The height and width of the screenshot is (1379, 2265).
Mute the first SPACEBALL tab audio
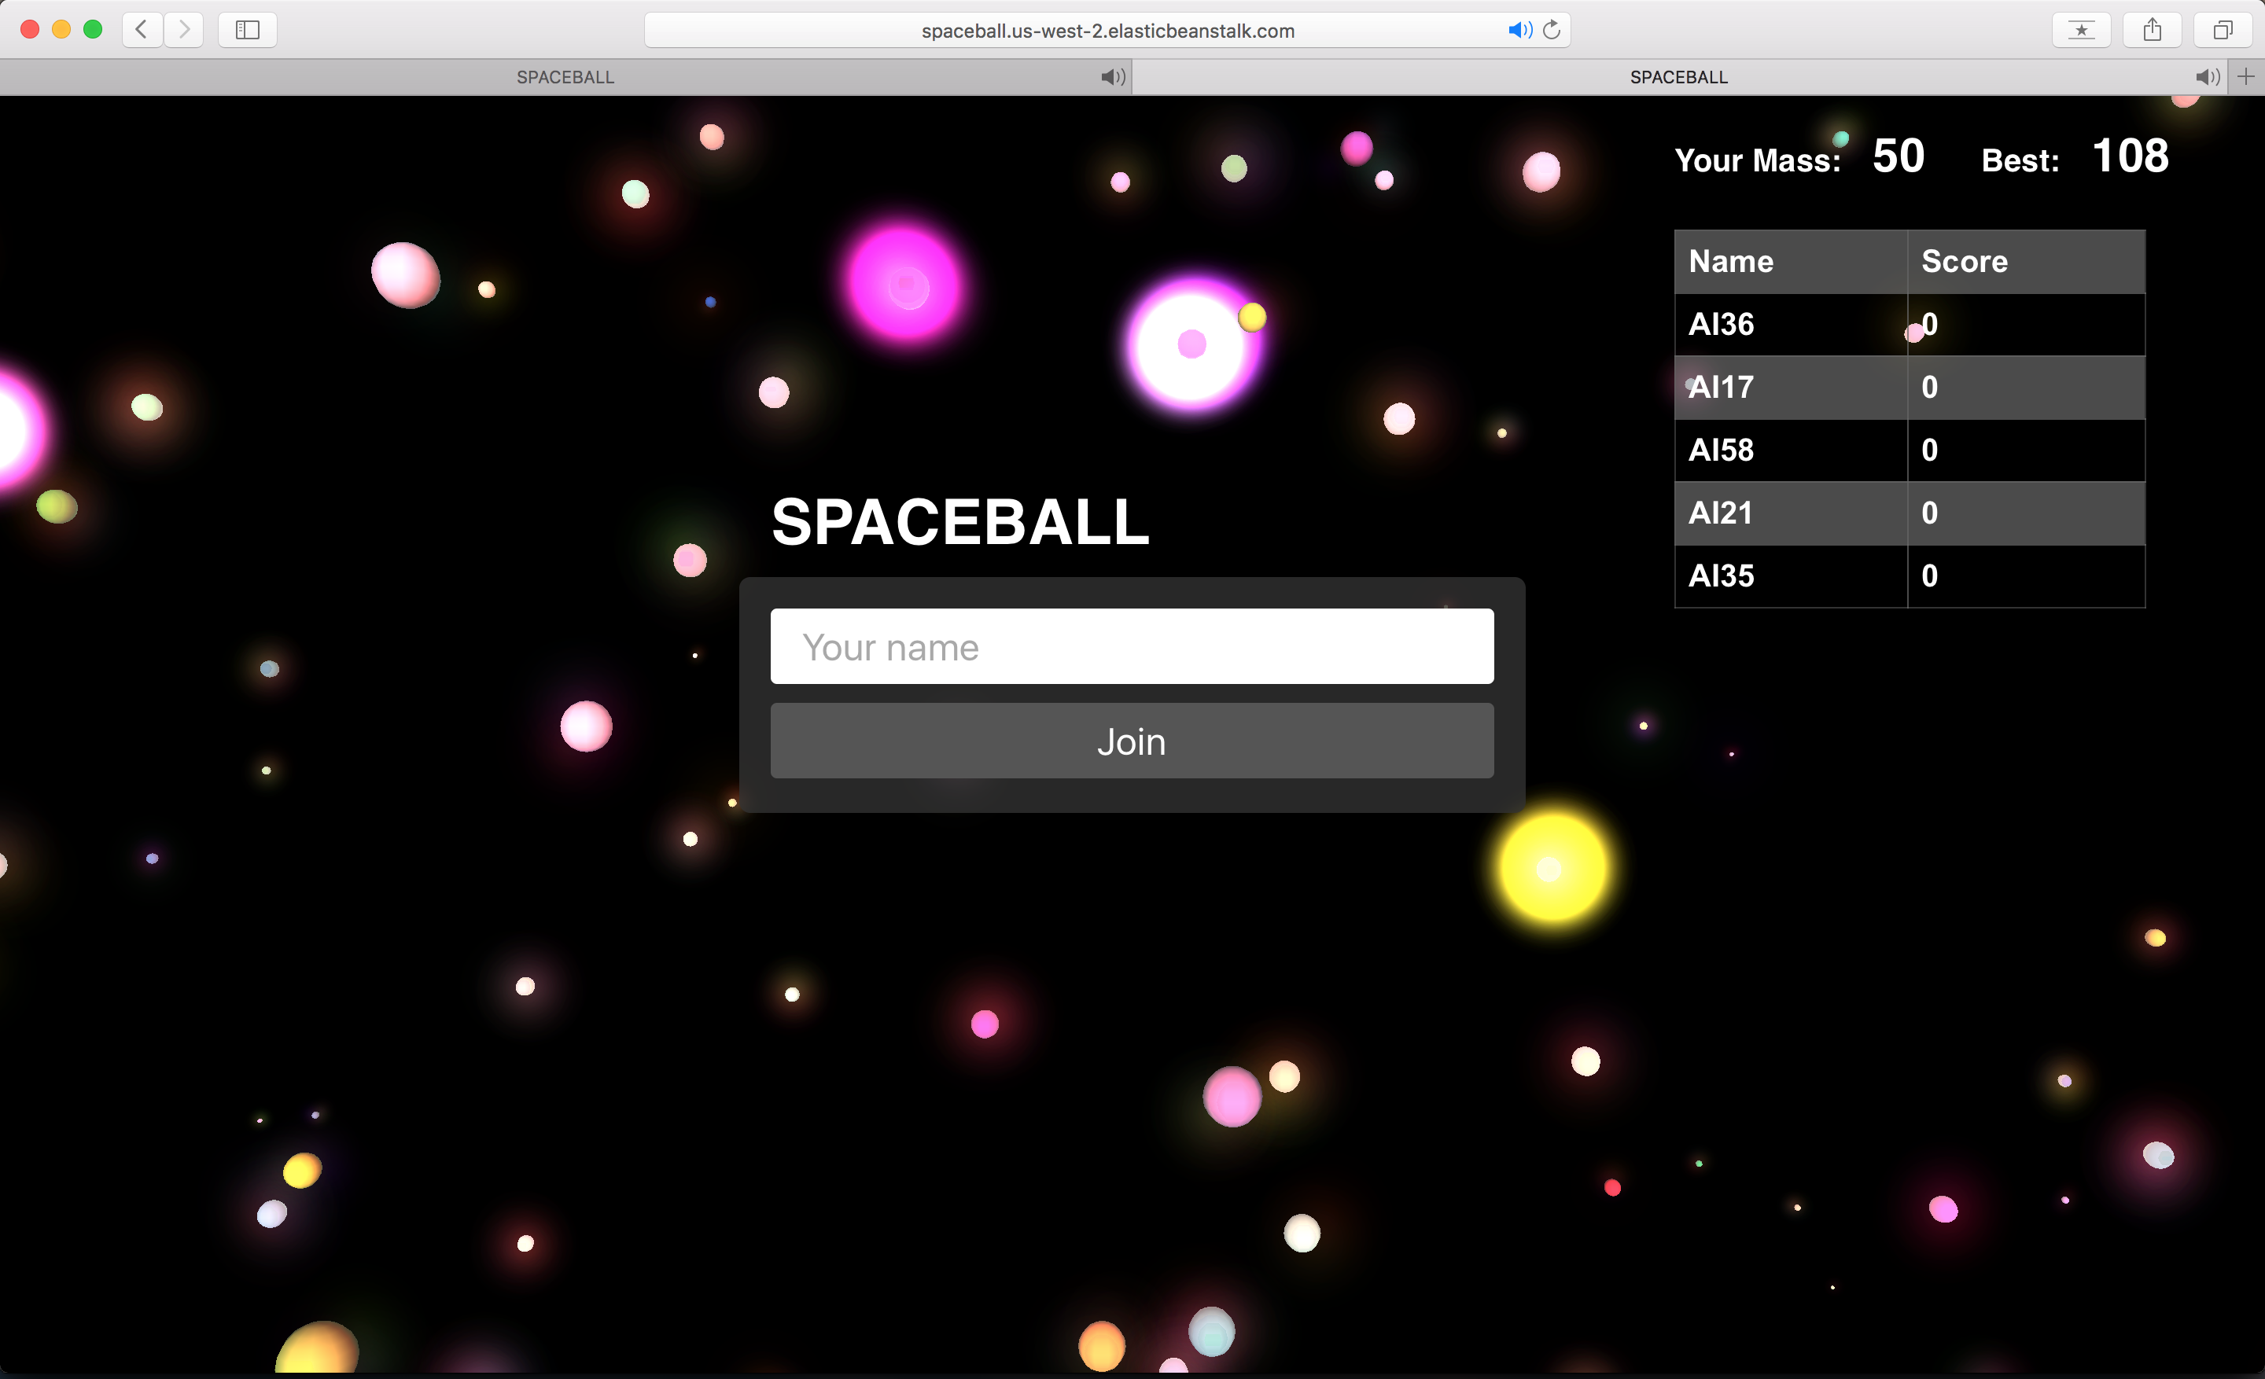tap(1111, 77)
